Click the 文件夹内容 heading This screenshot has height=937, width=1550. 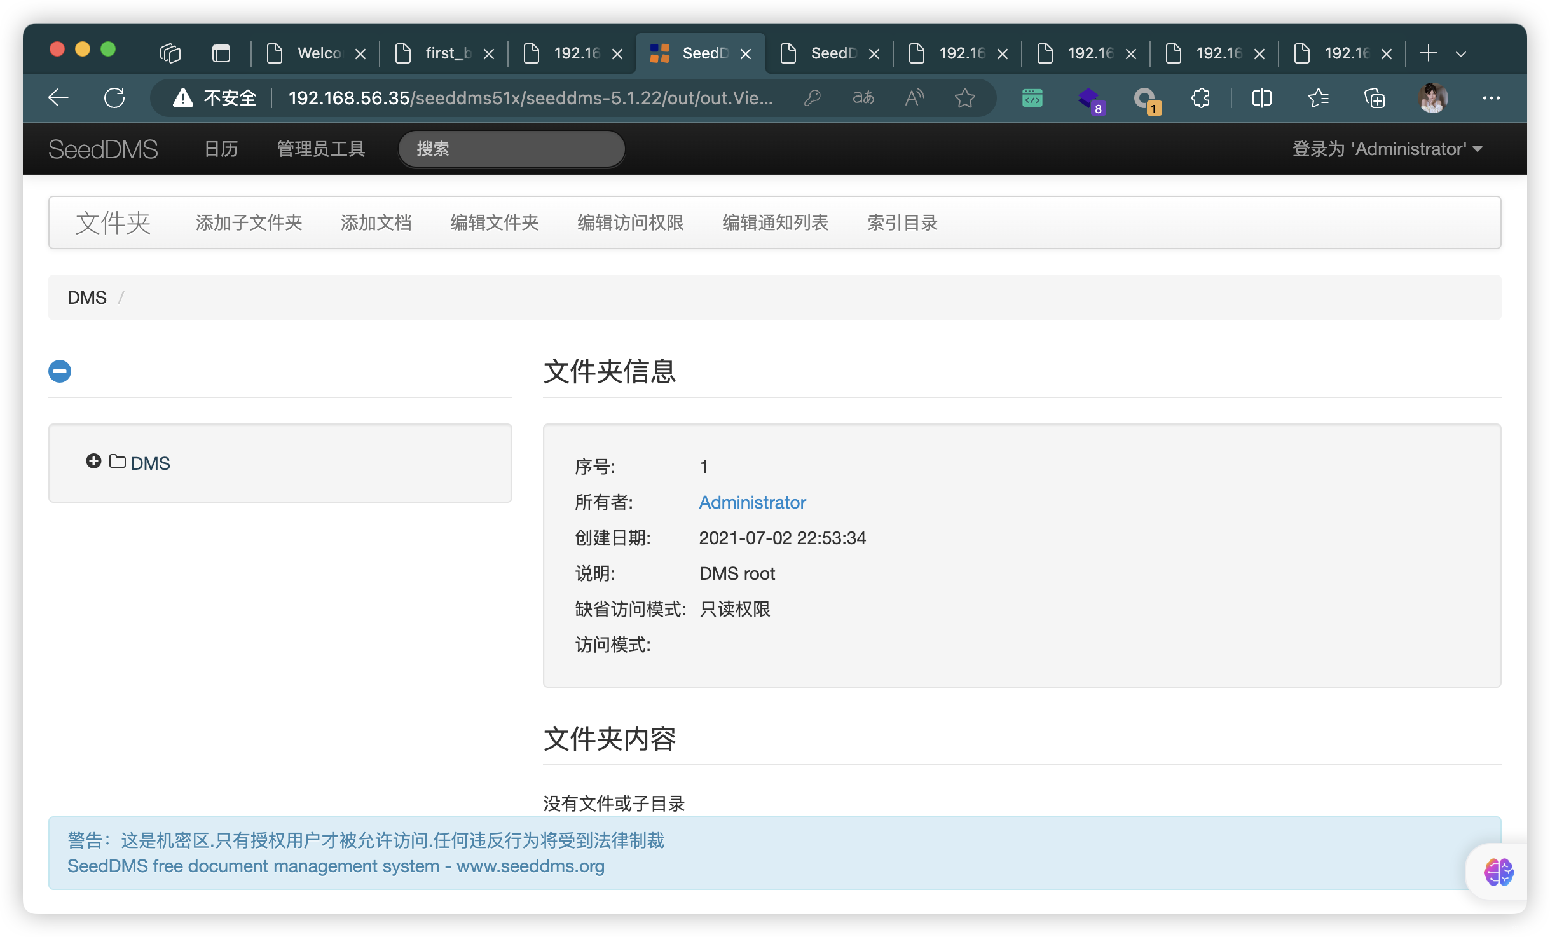pos(610,739)
